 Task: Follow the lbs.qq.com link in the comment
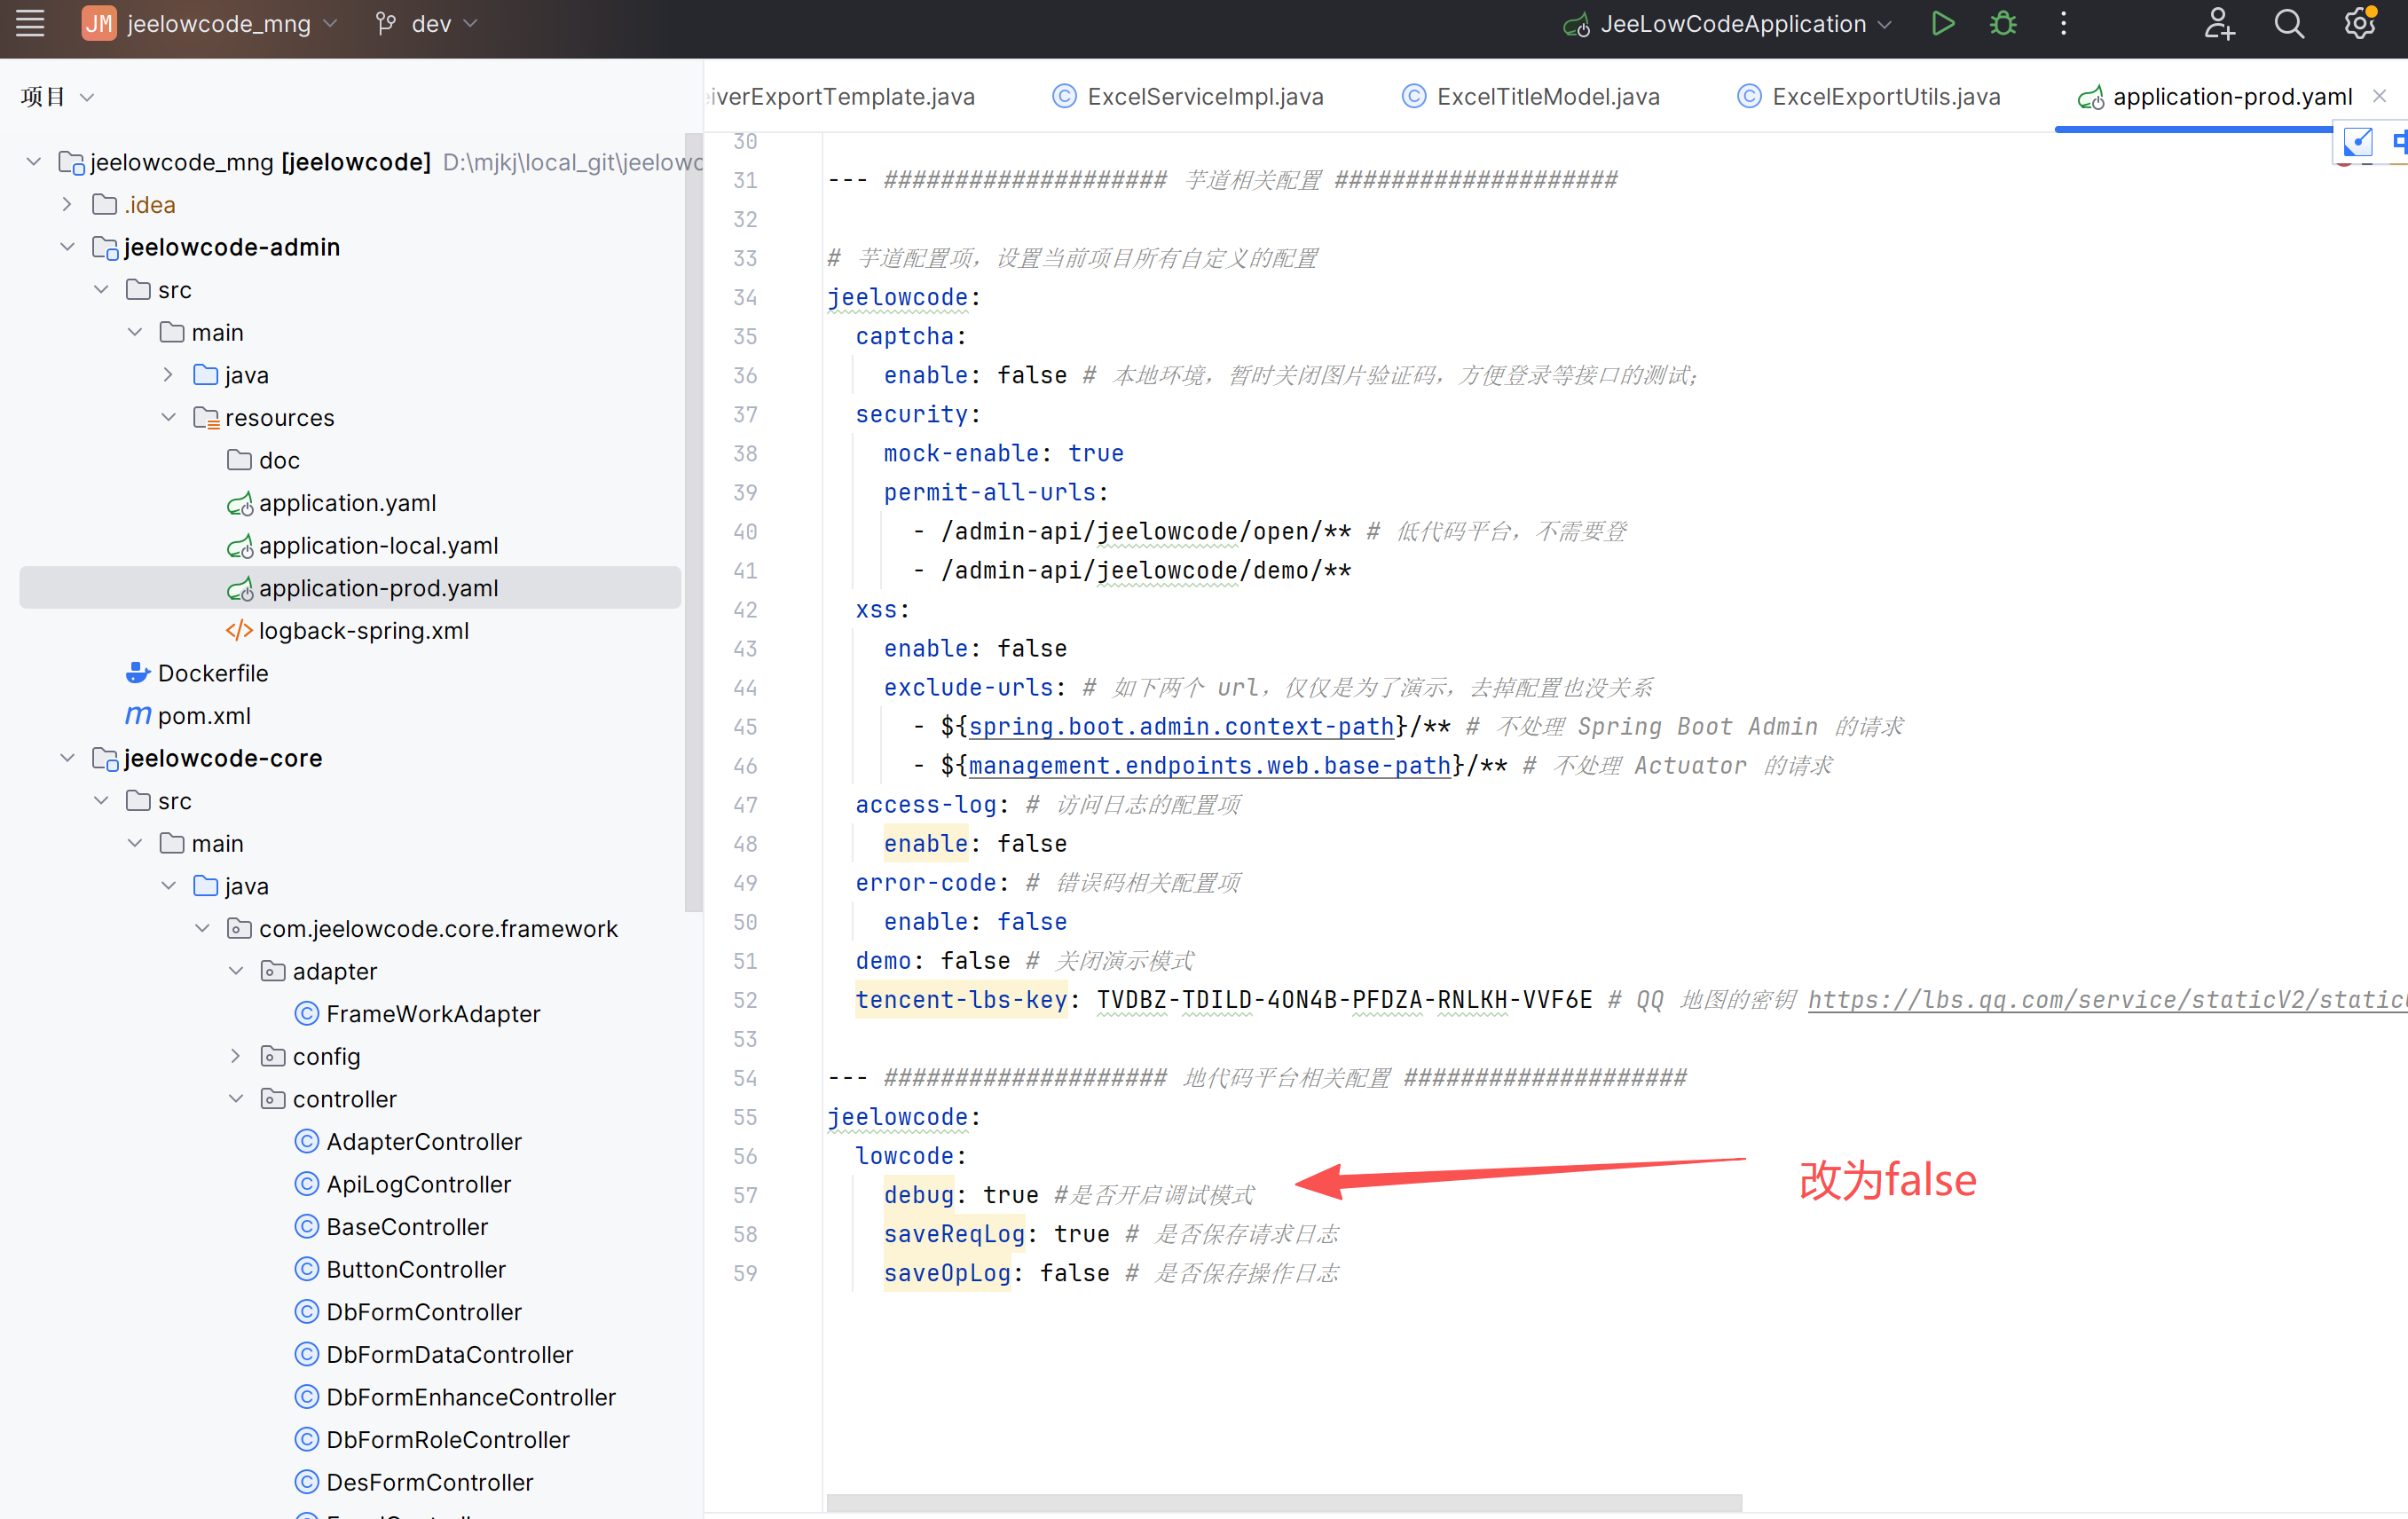pos(2100,1000)
